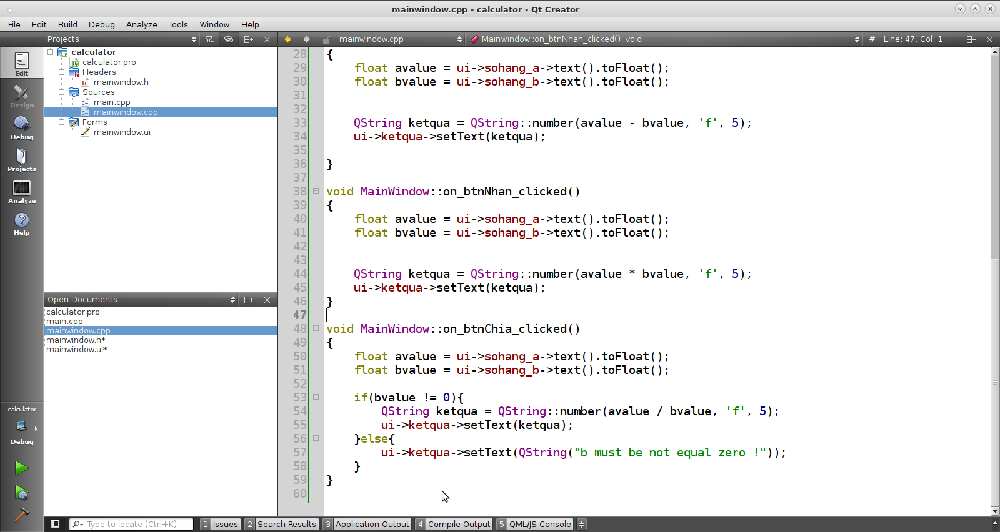Image resolution: width=1000 pixels, height=532 pixels.
Task: Go forward in editor navigation history
Action: coord(306,39)
